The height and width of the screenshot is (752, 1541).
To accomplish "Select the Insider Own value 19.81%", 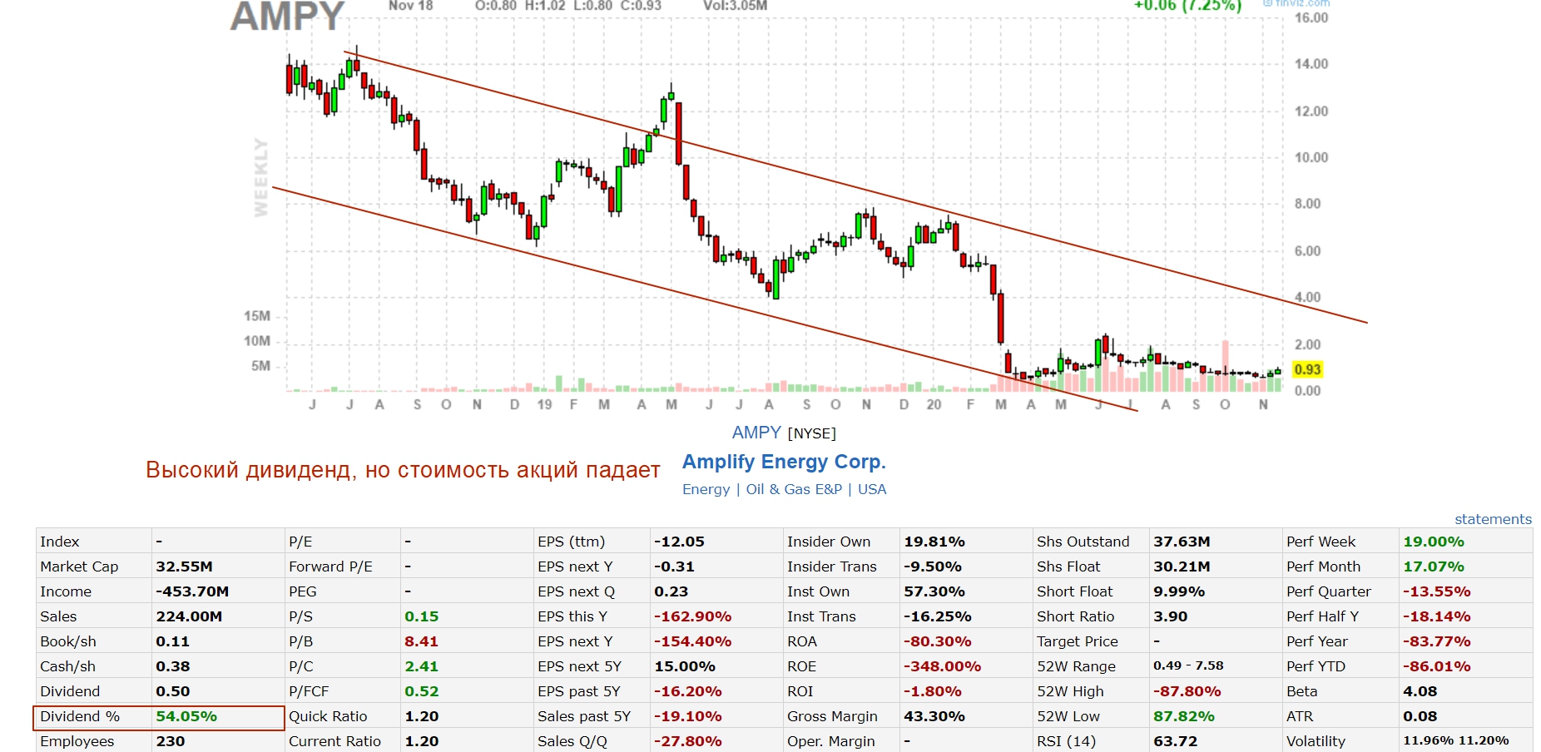I will tap(934, 542).
